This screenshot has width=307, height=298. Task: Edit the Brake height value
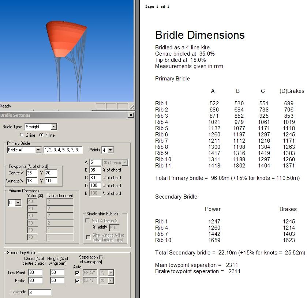coord(57,280)
